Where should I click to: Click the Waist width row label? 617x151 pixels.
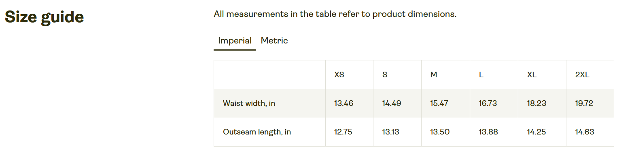(249, 103)
